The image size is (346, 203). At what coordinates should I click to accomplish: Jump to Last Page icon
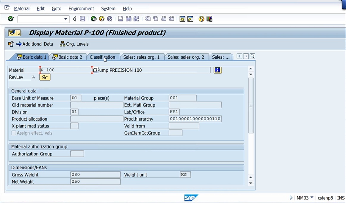click(171, 19)
